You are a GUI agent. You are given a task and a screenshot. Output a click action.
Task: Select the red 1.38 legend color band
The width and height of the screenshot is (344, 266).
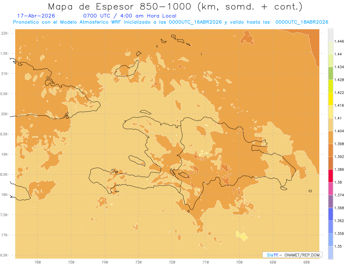pyautogui.click(x=331, y=176)
